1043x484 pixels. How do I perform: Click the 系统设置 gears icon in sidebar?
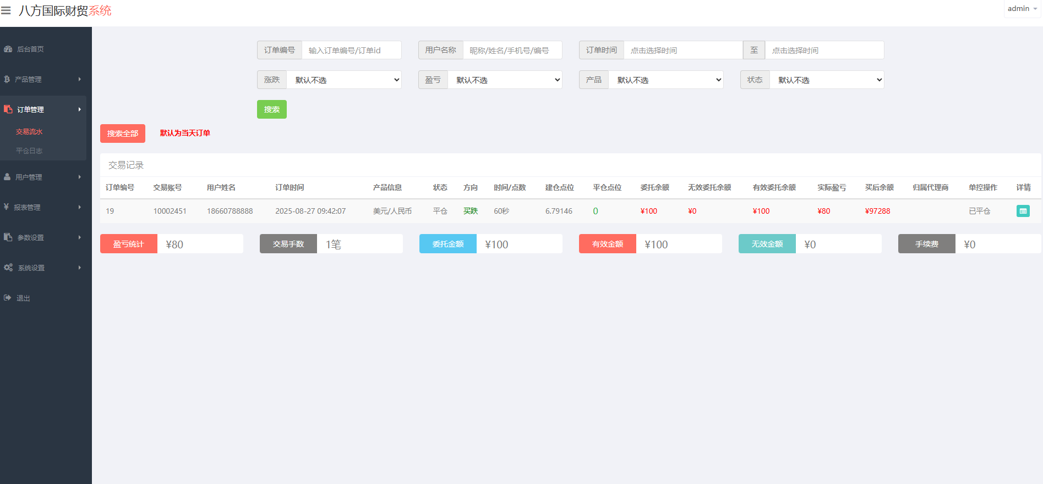pyautogui.click(x=8, y=268)
